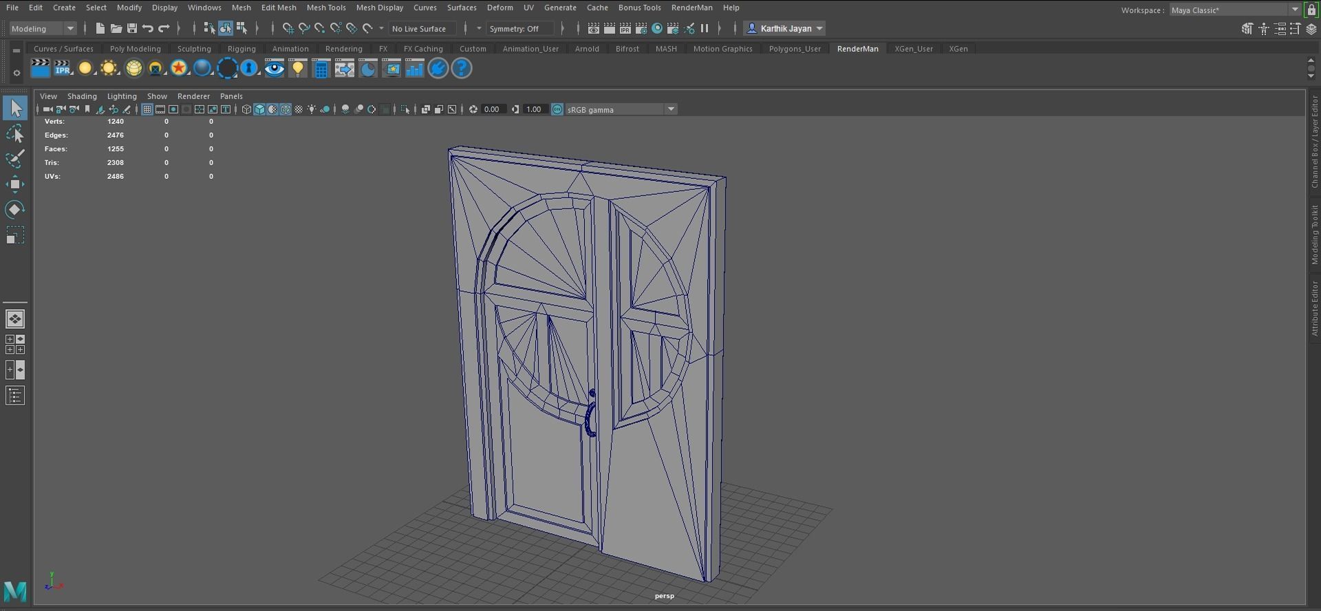Viewport: 1321px width, 611px height.
Task: Open the Attribute Editor sidebar tab
Action: (1314, 308)
